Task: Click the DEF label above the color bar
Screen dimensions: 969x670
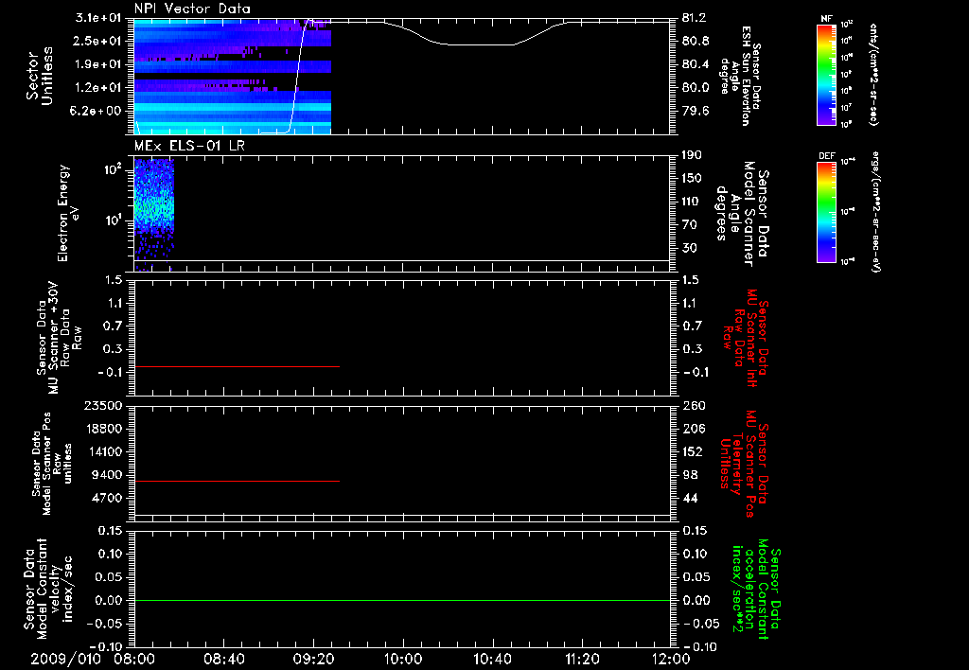Action: pyautogui.click(x=826, y=156)
